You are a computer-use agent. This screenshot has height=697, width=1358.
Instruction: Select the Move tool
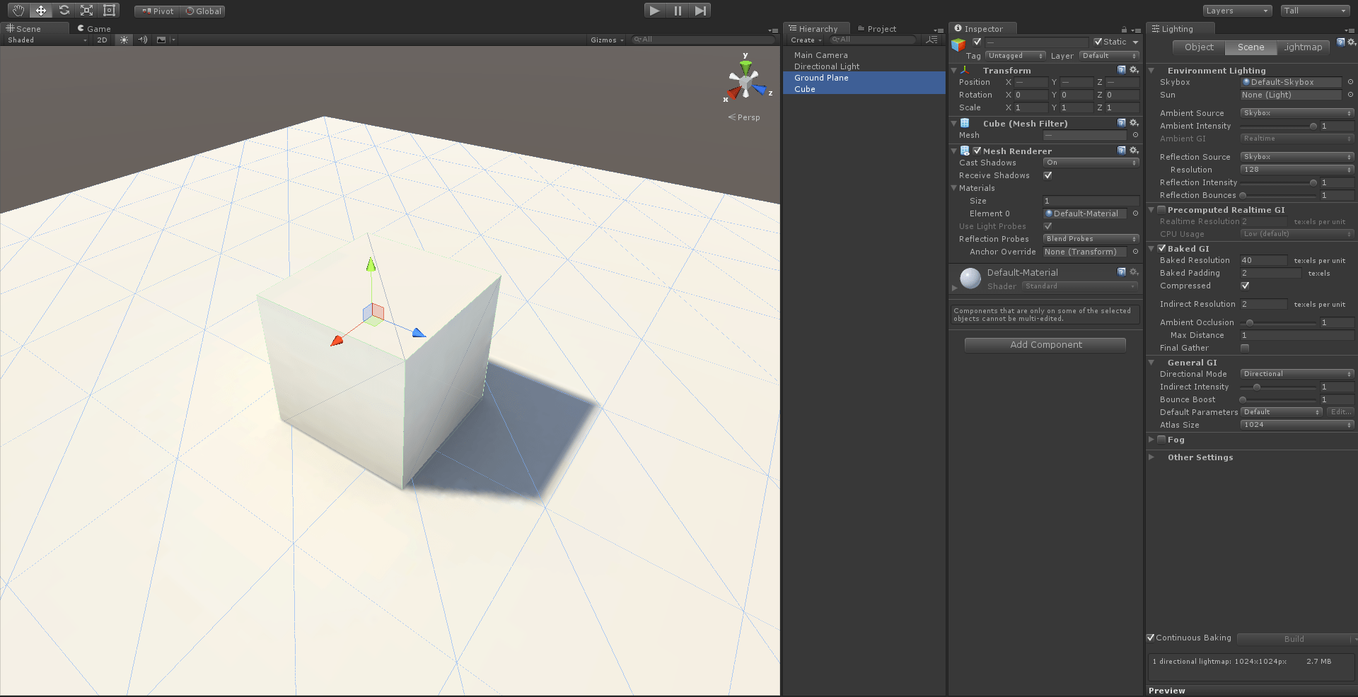[x=40, y=10]
